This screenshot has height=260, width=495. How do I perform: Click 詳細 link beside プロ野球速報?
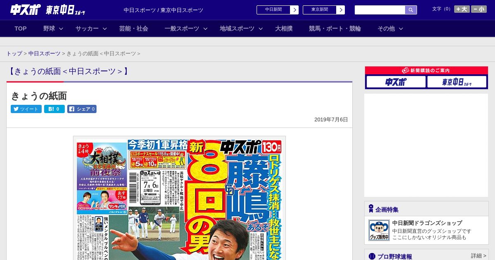pos(479,256)
